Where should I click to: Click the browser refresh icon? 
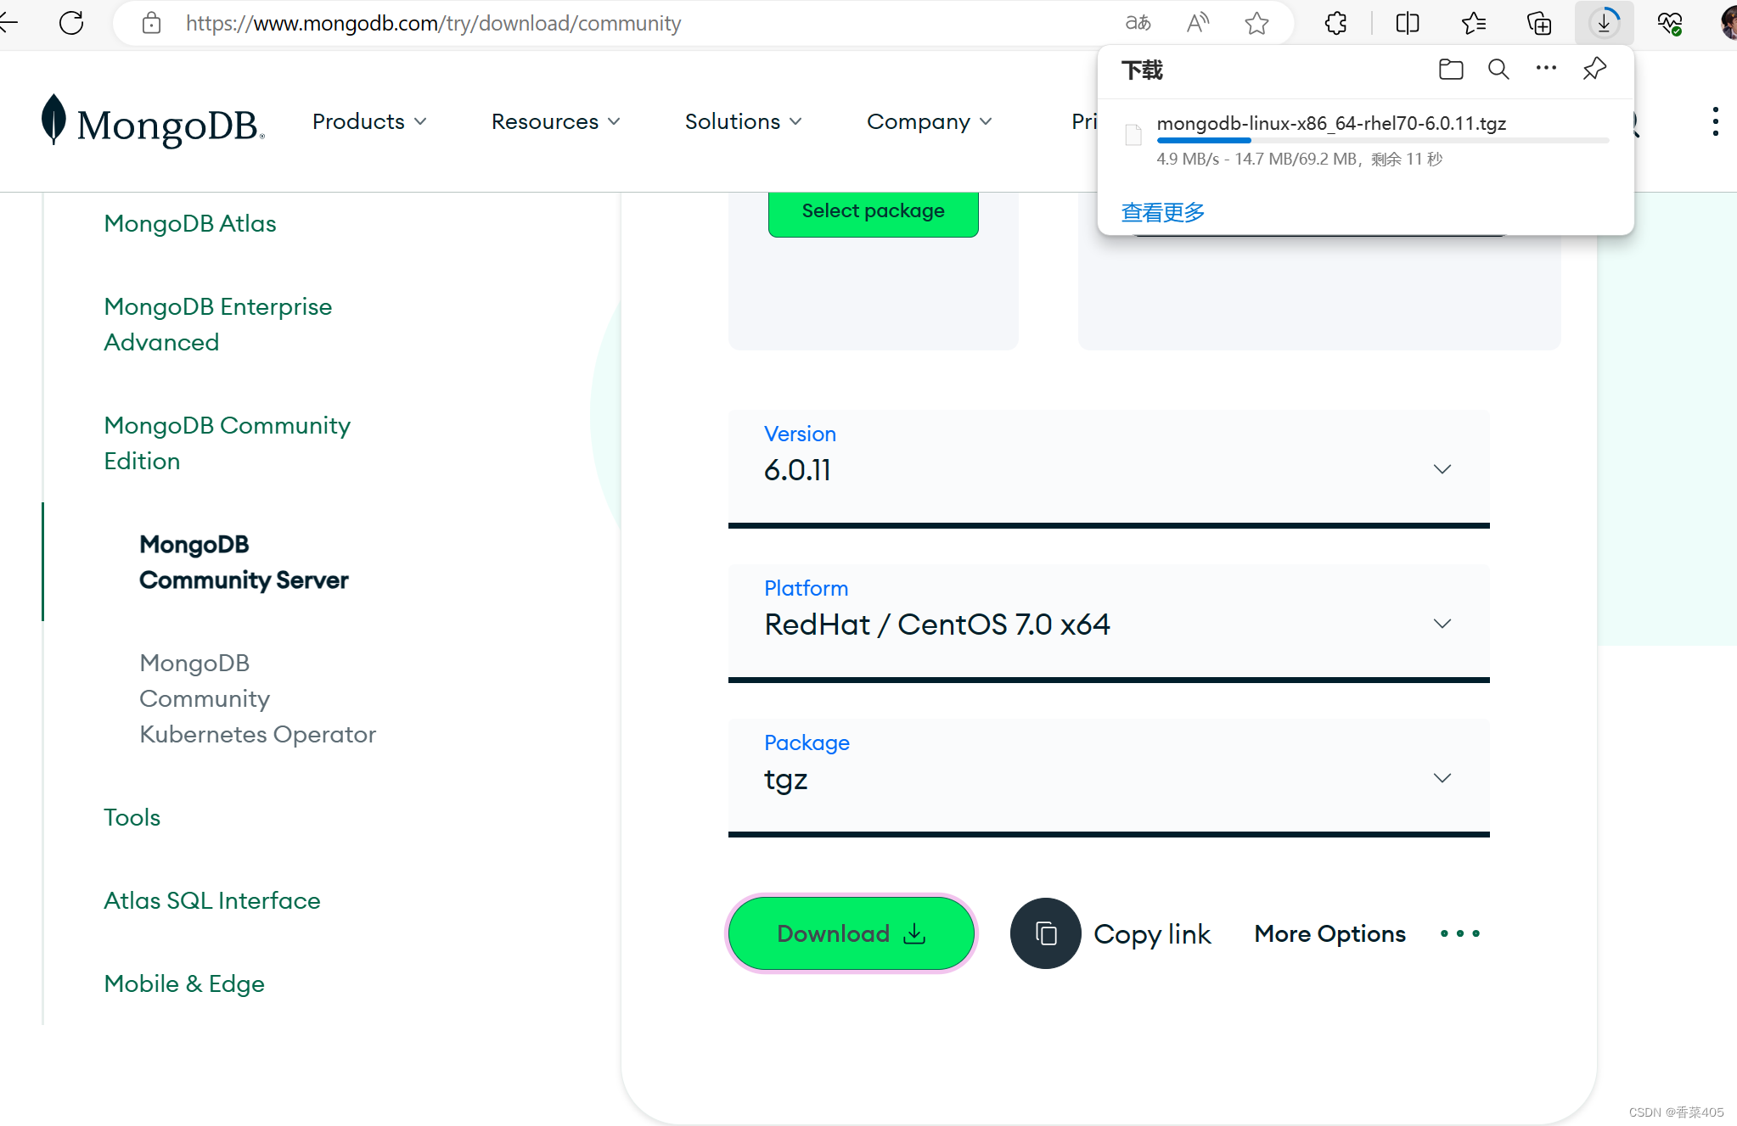pyautogui.click(x=71, y=23)
